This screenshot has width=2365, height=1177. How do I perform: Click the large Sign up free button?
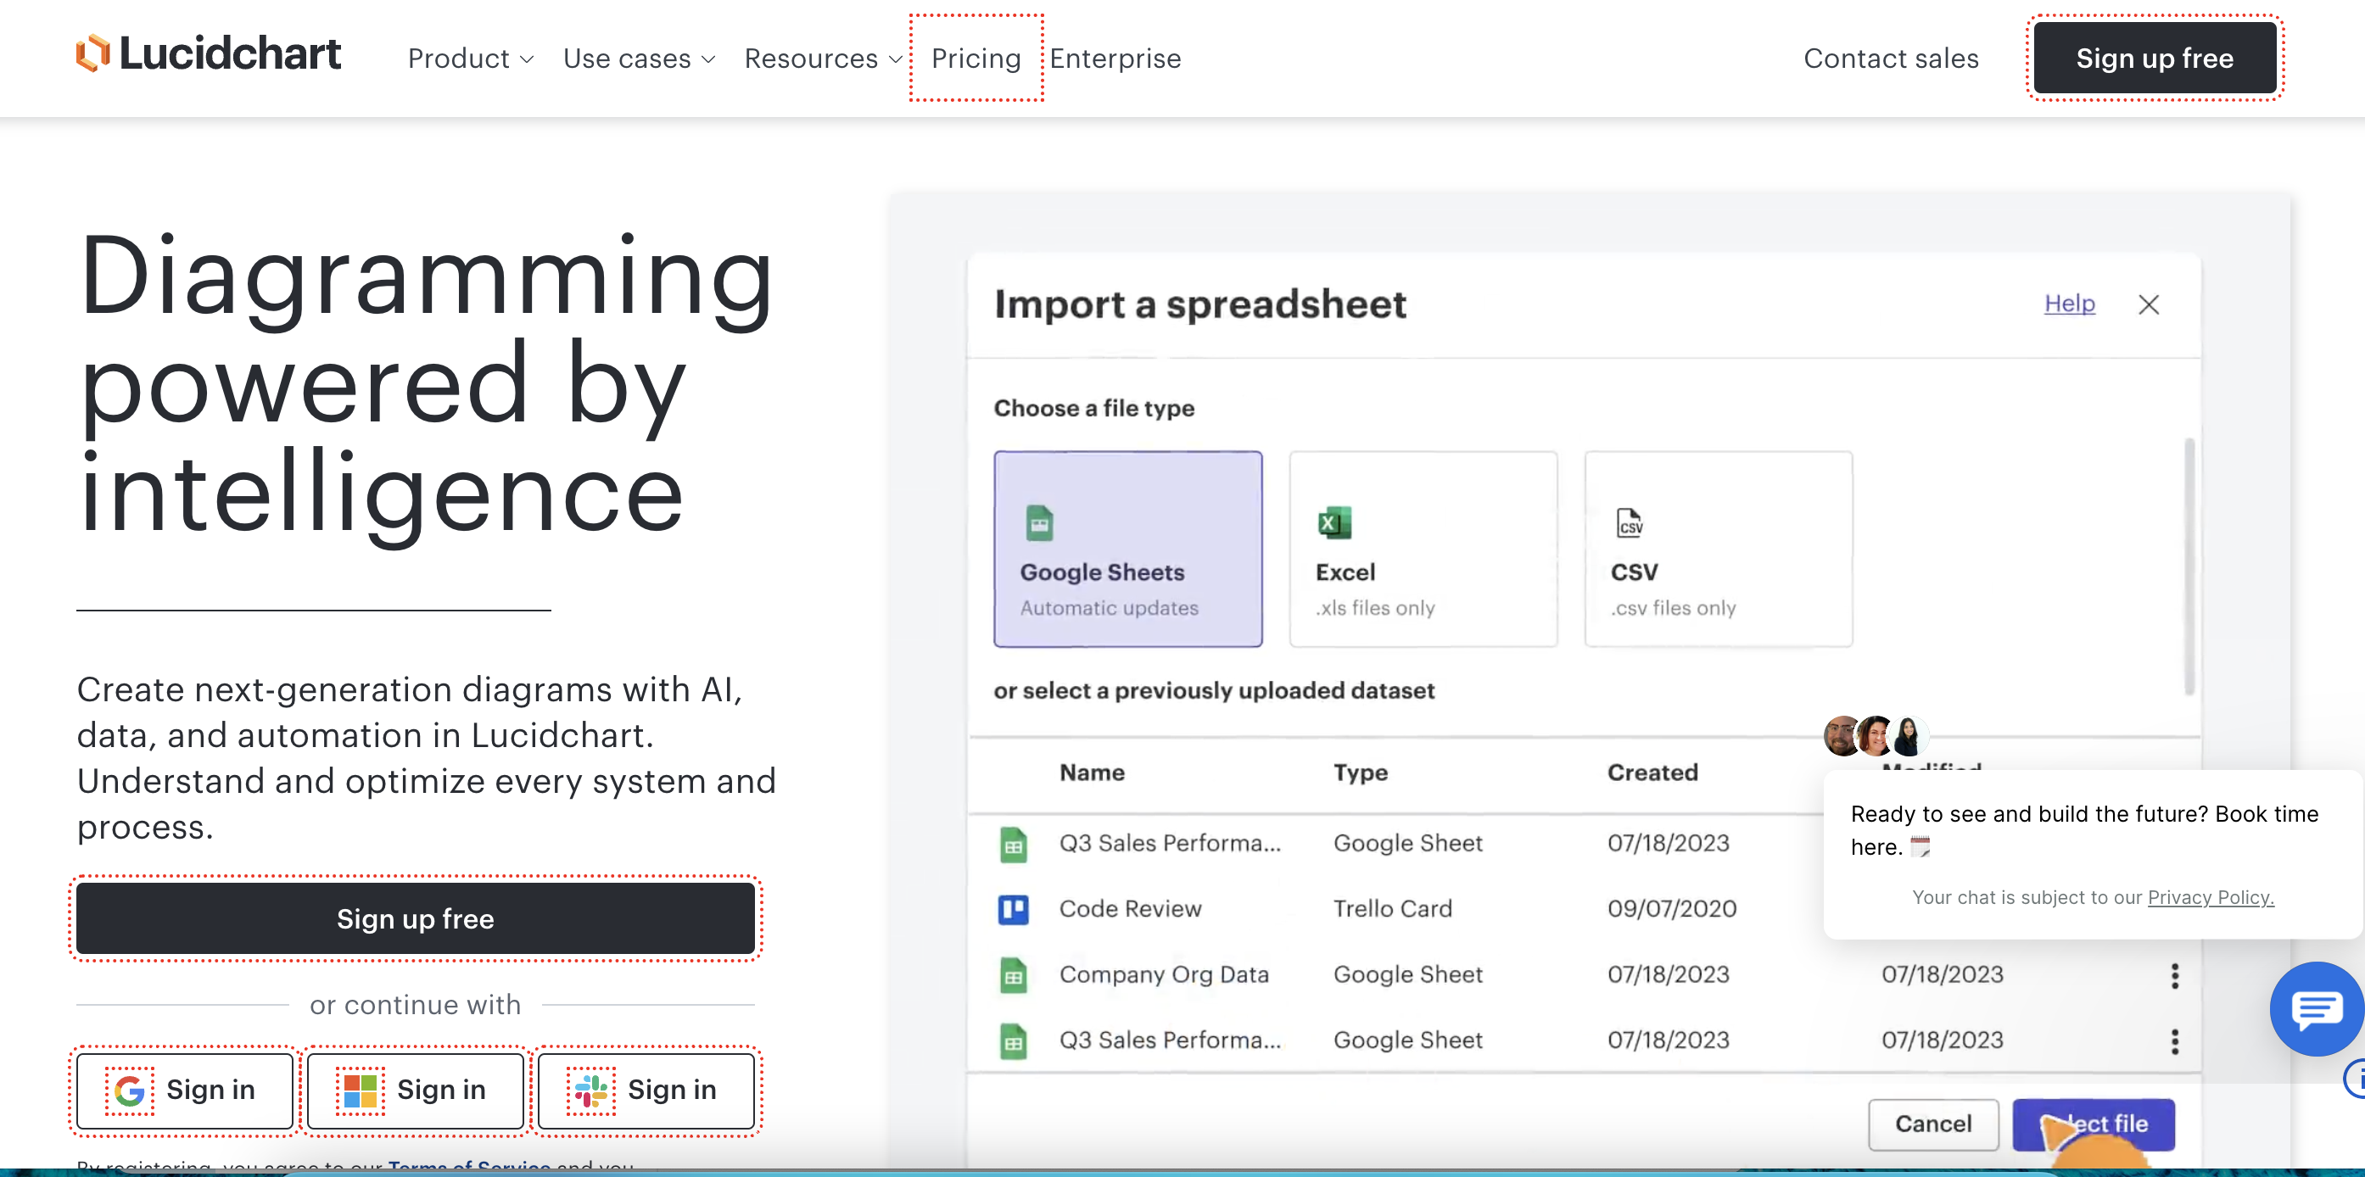416,919
